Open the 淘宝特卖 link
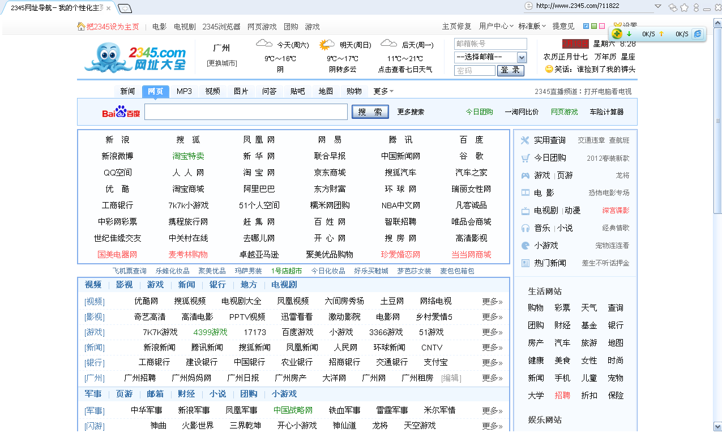722x433 pixels. [x=189, y=156]
